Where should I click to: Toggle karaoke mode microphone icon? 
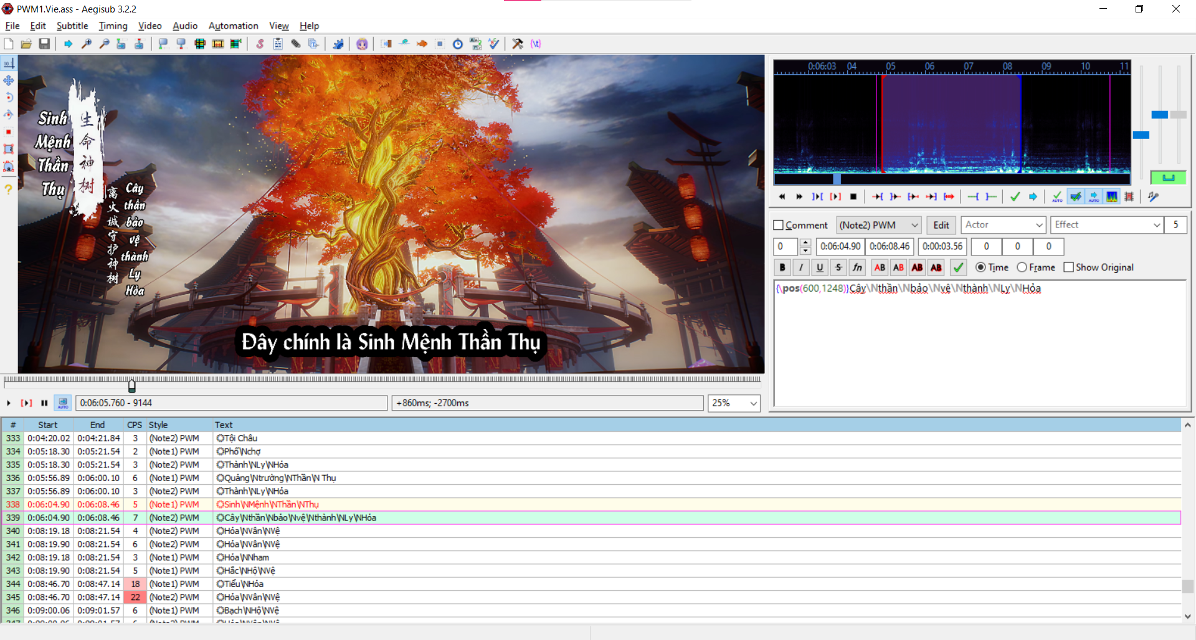pyautogui.click(x=1153, y=197)
